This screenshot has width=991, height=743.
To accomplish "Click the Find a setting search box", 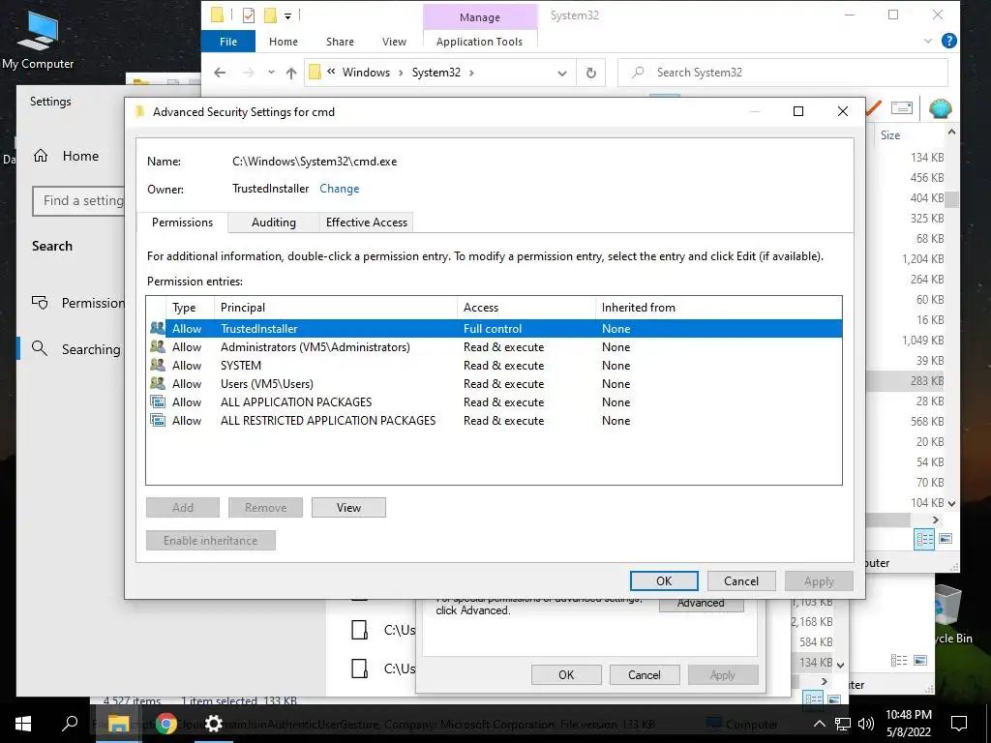I will [x=78, y=201].
